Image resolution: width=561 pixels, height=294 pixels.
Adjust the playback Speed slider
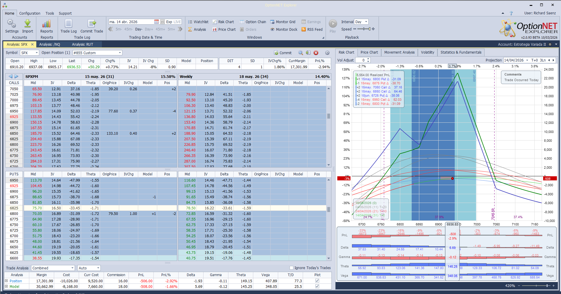364,29
